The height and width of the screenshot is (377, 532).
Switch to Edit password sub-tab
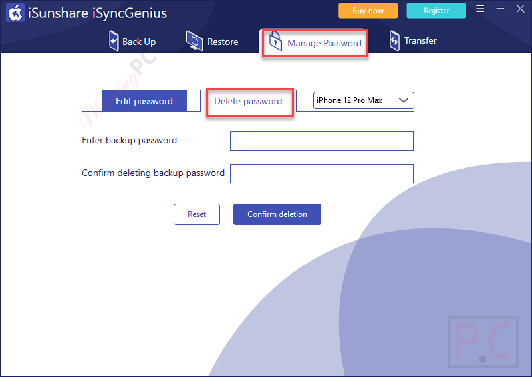[144, 101]
